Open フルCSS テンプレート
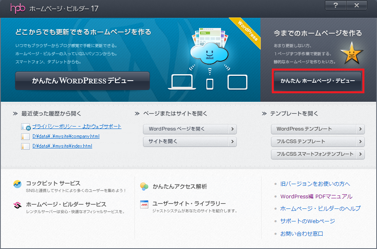This screenshot has height=249, width=377. click(x=318, y=142)
